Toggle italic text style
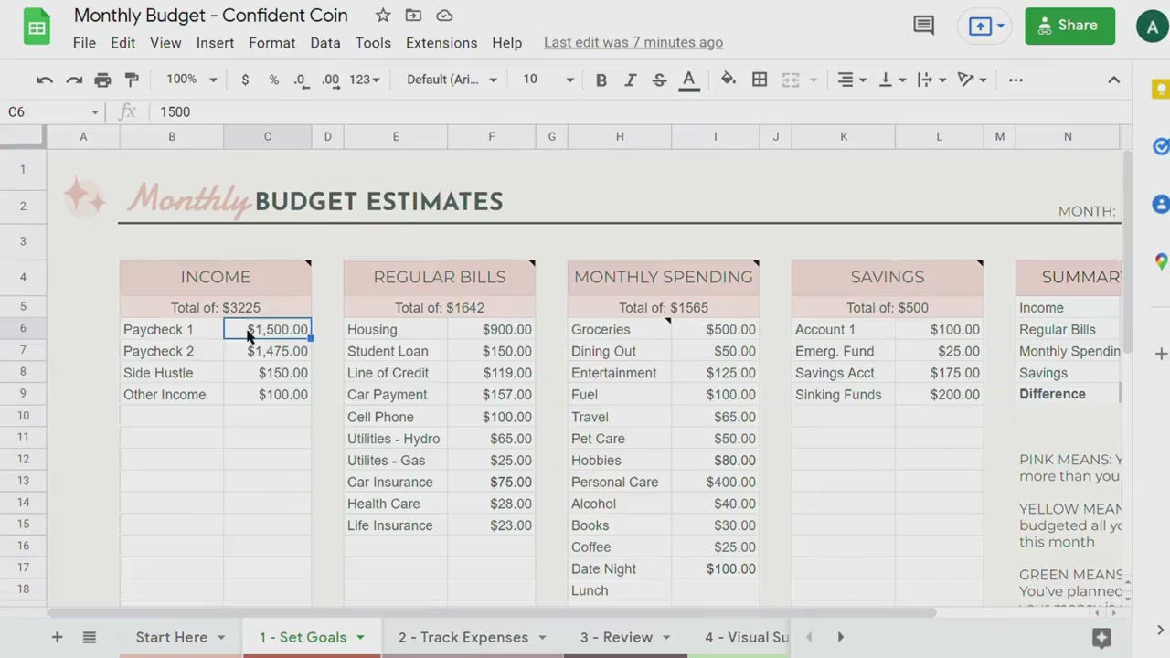 (630, 80)
